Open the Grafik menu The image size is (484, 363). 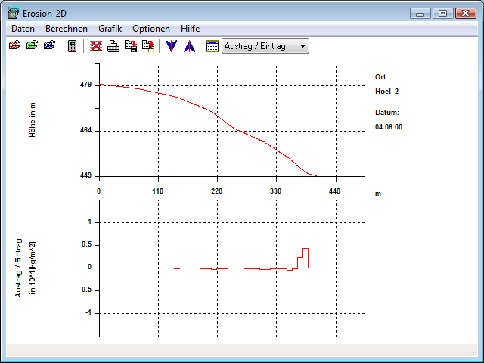click(110, 28)
